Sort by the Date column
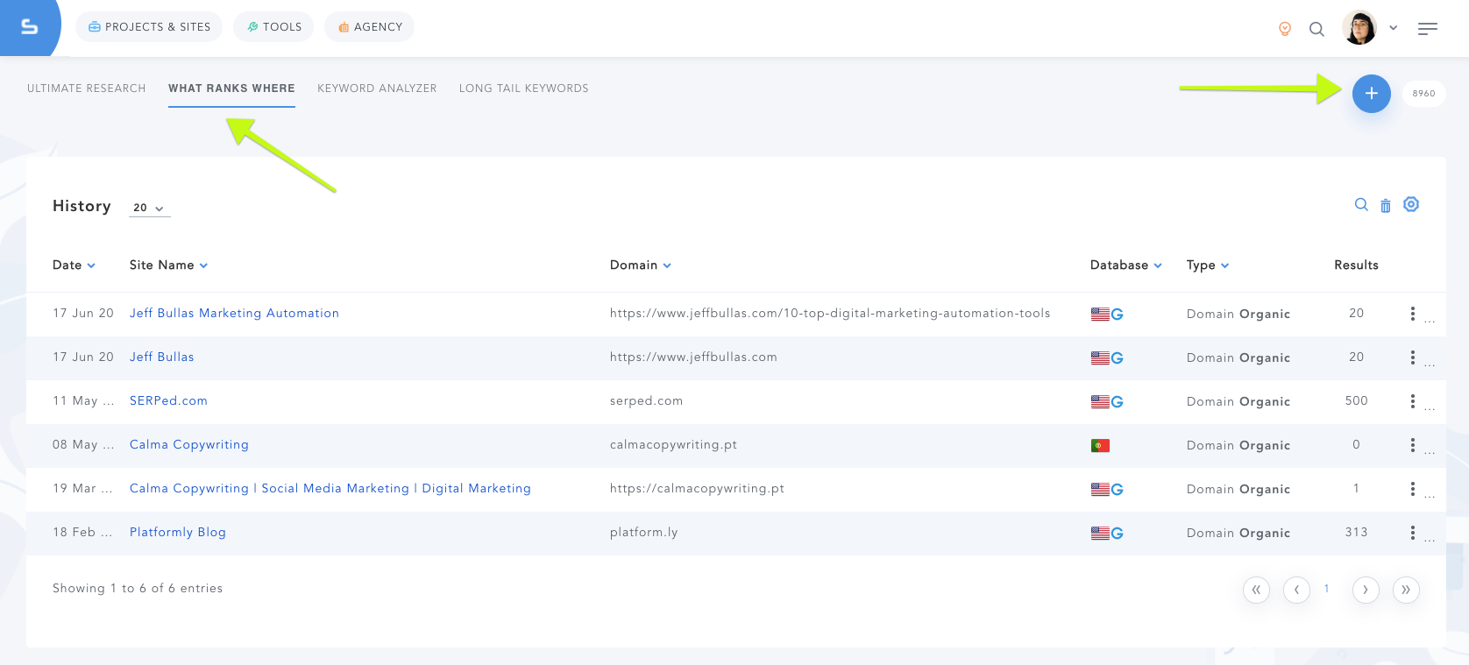The height and width of the screenshot is (665, 1469). [74, 265]
